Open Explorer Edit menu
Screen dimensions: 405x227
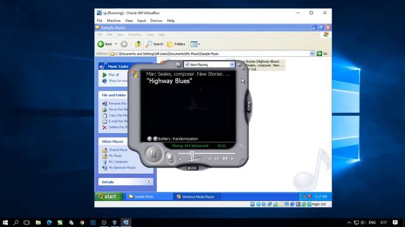[109, 35]
